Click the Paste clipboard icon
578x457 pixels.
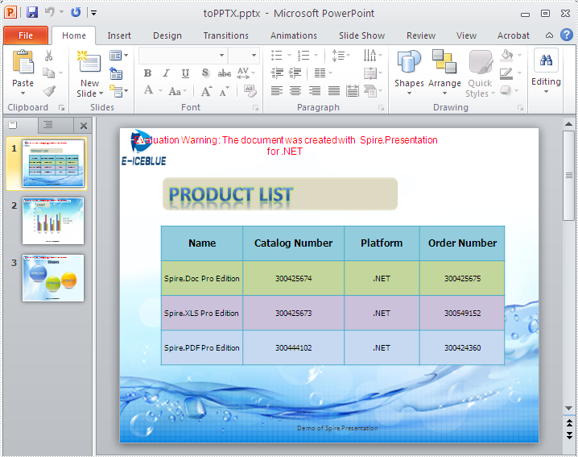(23, 61)
